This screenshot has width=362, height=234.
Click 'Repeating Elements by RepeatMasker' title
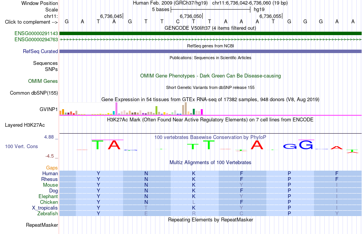click(210, 219)
